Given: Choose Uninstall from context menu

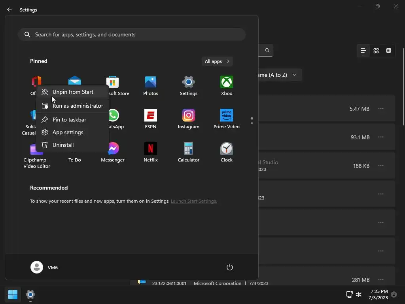Looking at the screenshot, I should [72, 145].
